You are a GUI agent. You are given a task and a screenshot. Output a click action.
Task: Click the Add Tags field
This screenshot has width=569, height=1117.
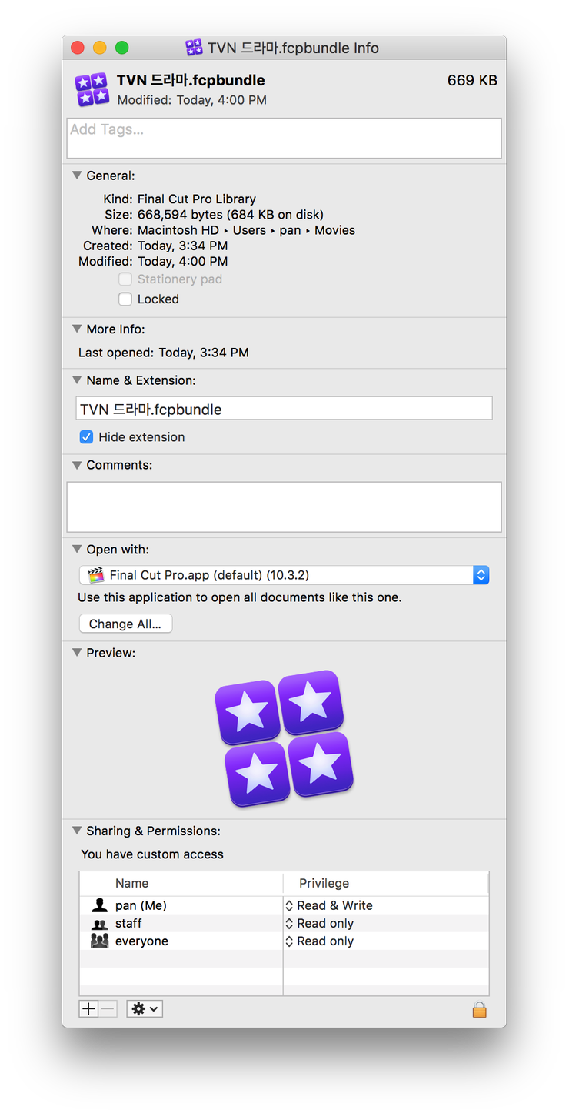(284, 139)
